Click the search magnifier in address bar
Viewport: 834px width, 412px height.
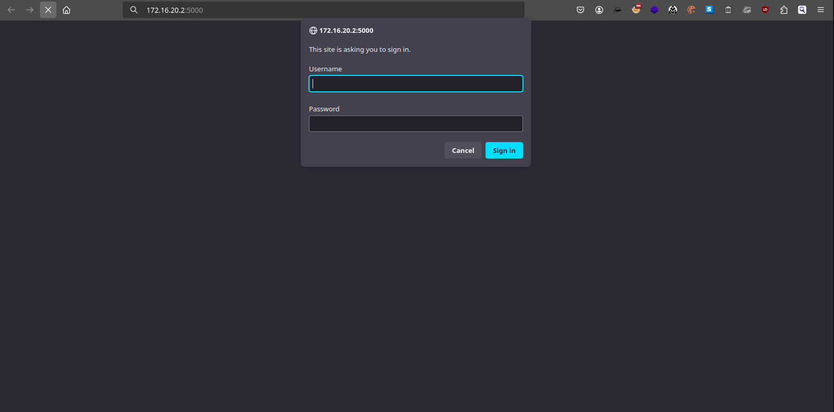click(x=134, y=10)
